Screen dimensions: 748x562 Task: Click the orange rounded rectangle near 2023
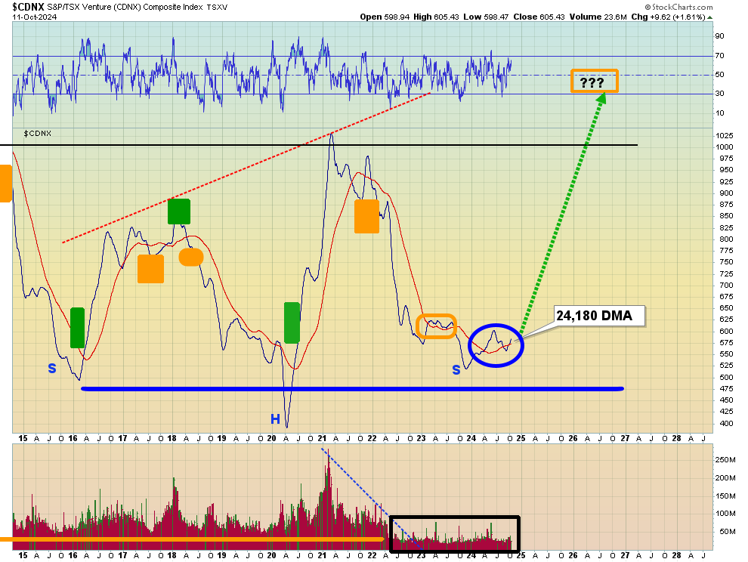[x=436, y=326]
